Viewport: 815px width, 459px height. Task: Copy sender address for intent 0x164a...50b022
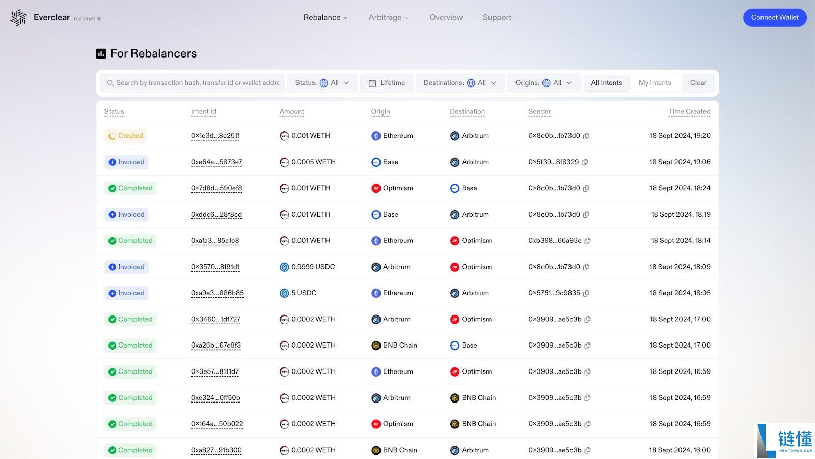coord(588,424)
